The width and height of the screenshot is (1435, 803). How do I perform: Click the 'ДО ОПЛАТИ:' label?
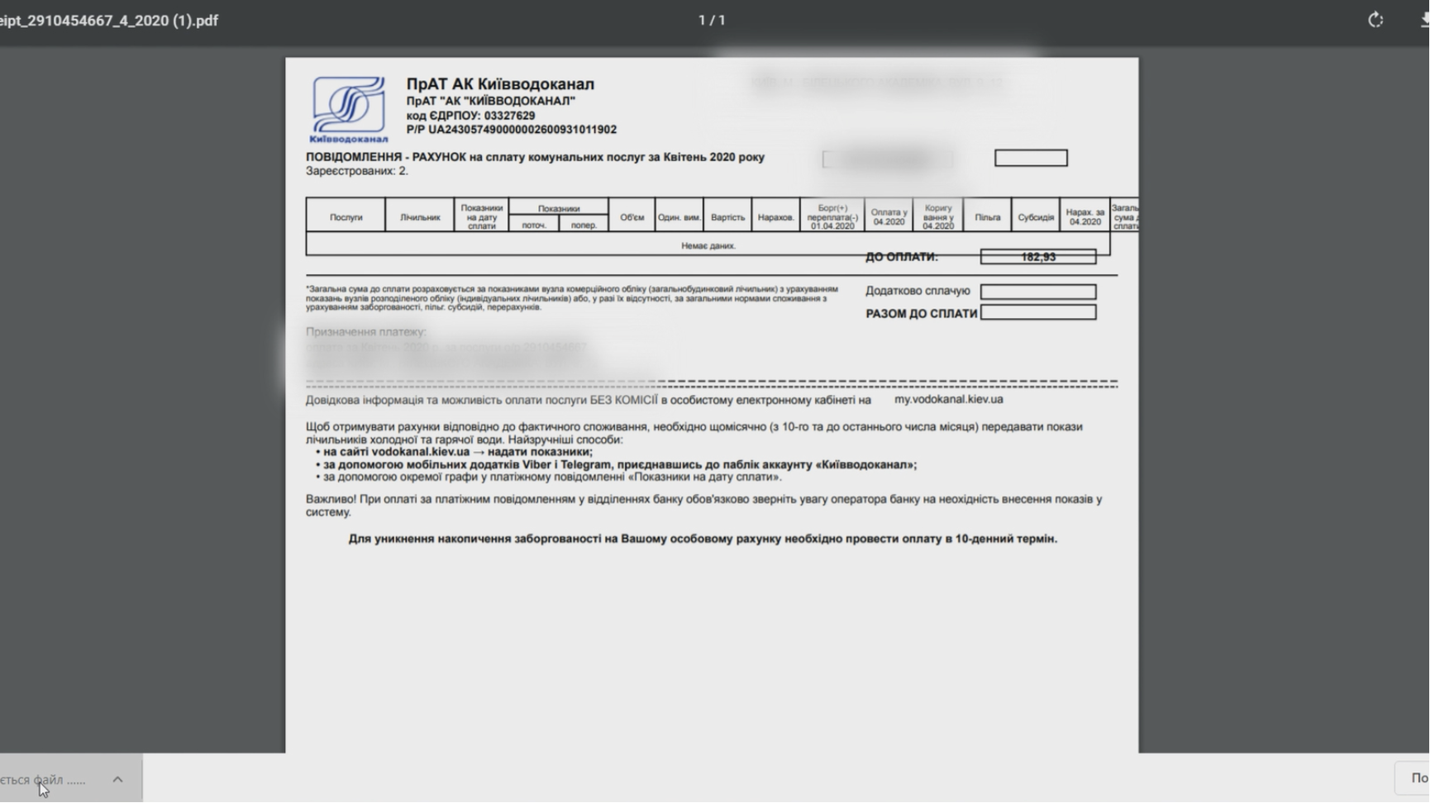[902, 257]
